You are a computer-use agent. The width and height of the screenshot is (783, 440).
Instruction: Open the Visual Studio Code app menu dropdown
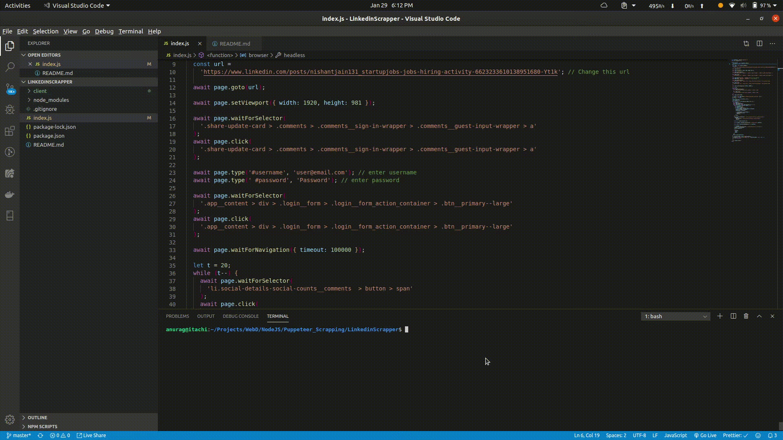tap(77, 6)
